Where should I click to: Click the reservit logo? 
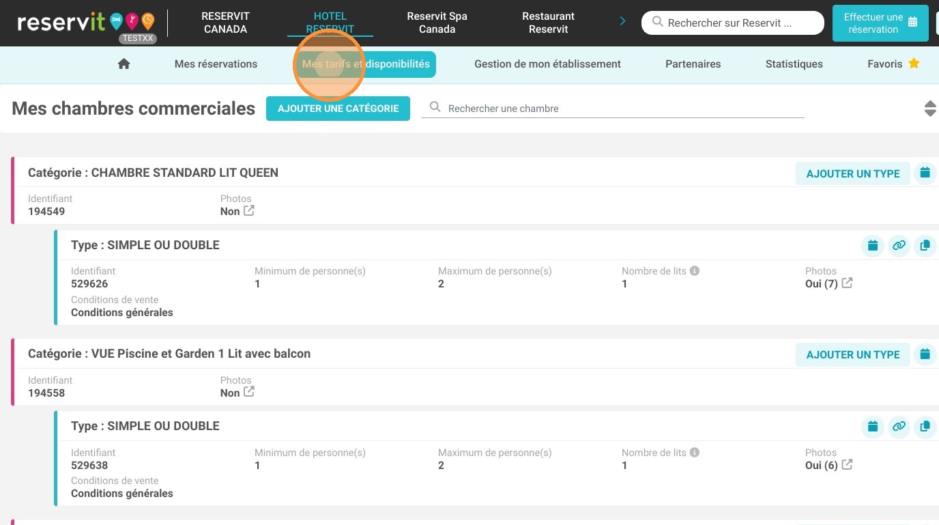86,23
